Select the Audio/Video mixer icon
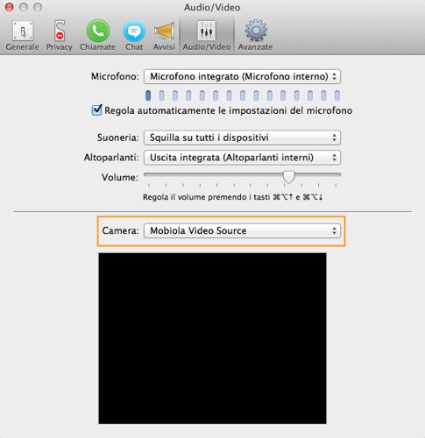Viewport: 425px width, 438px height. point(207,31)
